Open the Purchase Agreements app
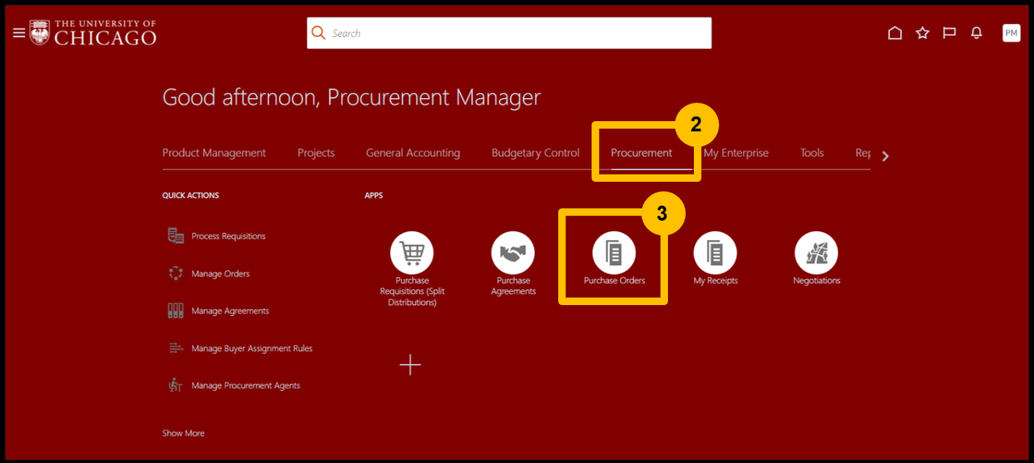1034x463 pixels. click(513, 254)
